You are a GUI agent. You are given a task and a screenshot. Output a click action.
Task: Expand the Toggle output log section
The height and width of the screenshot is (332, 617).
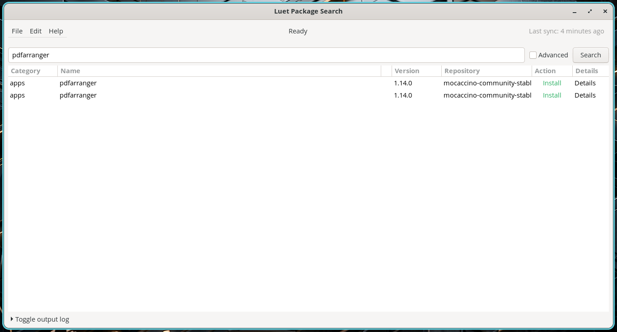coord(40,319)
